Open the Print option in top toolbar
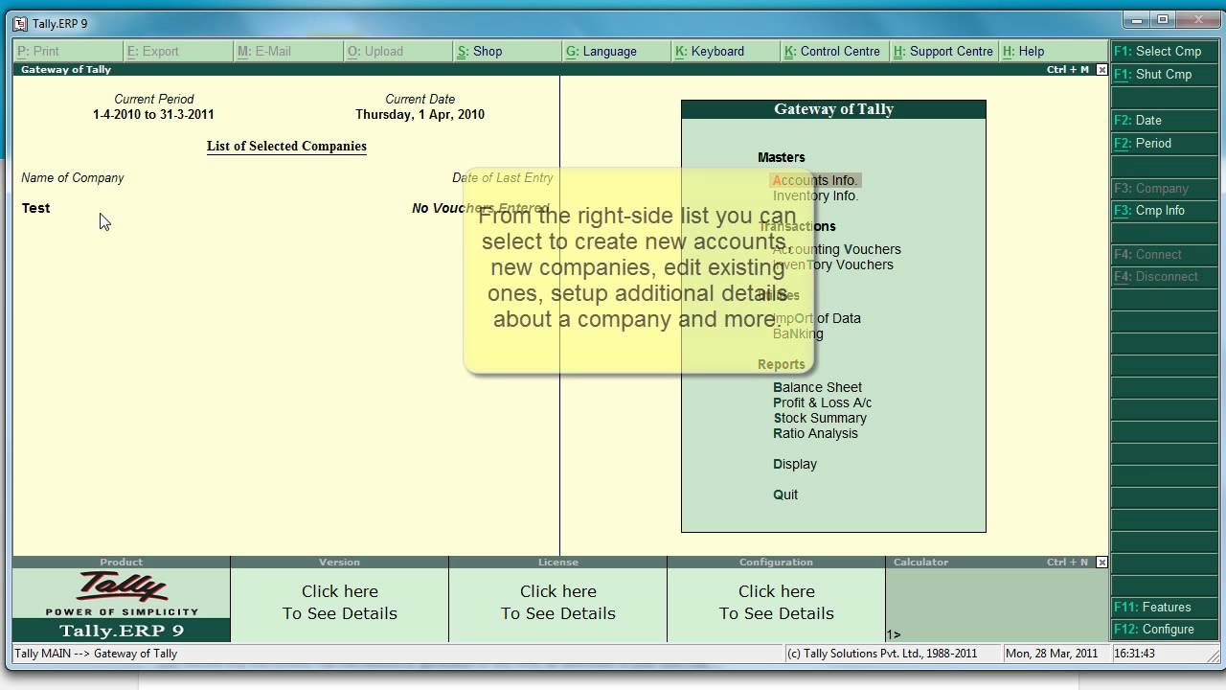This screenshot has height=690, width=1226. pos(68,52)
